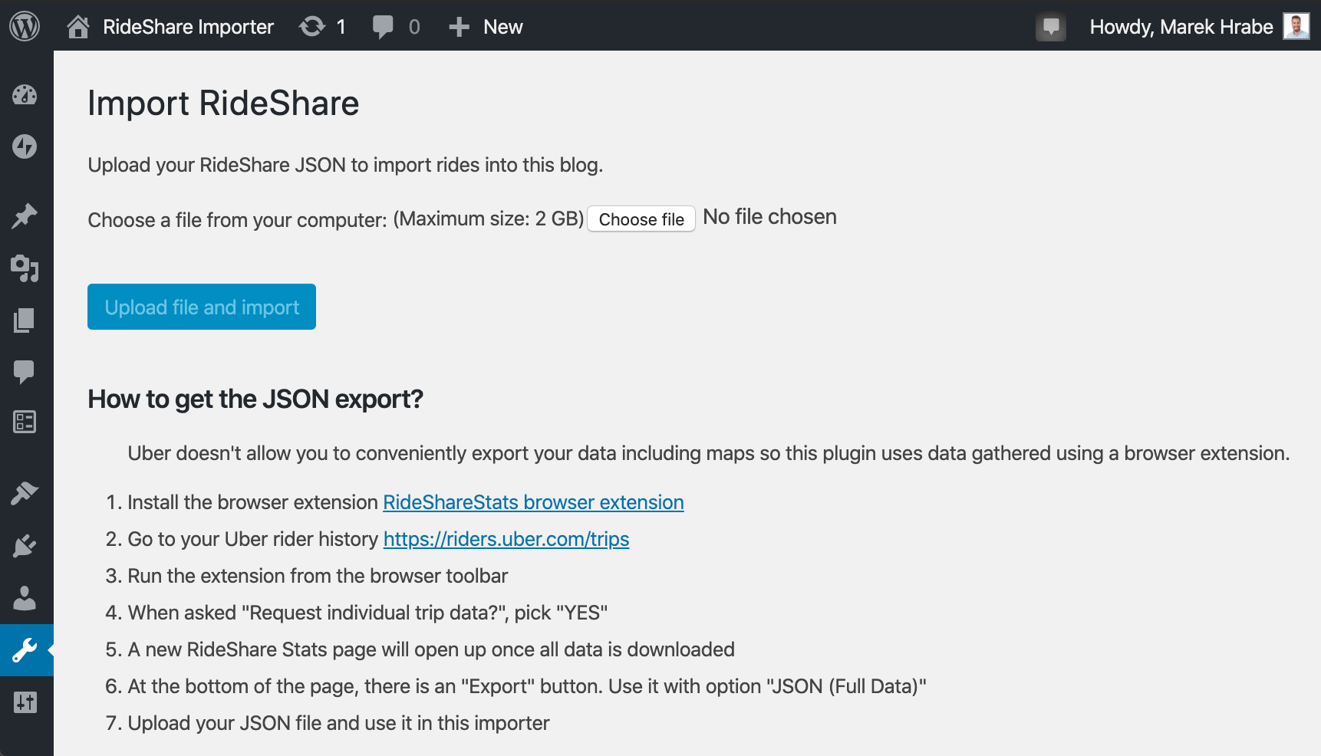Open the Feedback form sidebar icon
The width and height of the screenshot is (1321, 756).
pos(25,422)
